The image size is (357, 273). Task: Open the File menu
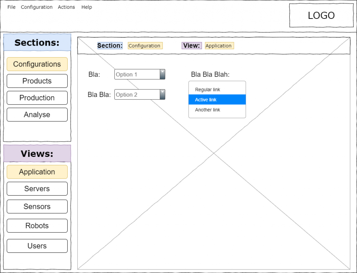point(12,7)
